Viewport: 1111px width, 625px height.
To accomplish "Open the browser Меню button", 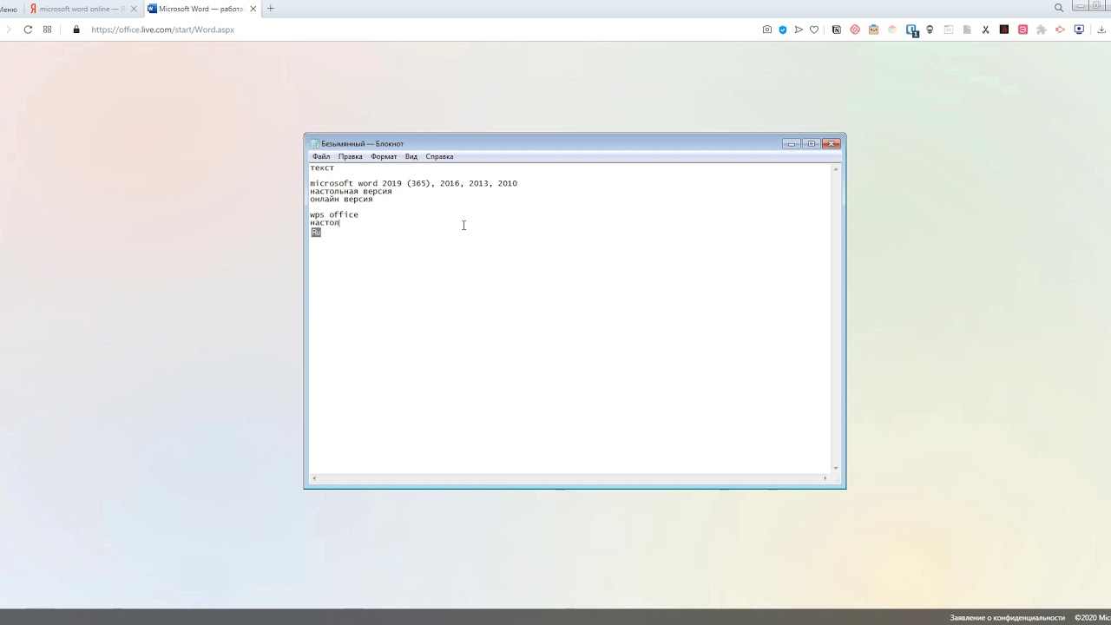I will coord(9,9).
